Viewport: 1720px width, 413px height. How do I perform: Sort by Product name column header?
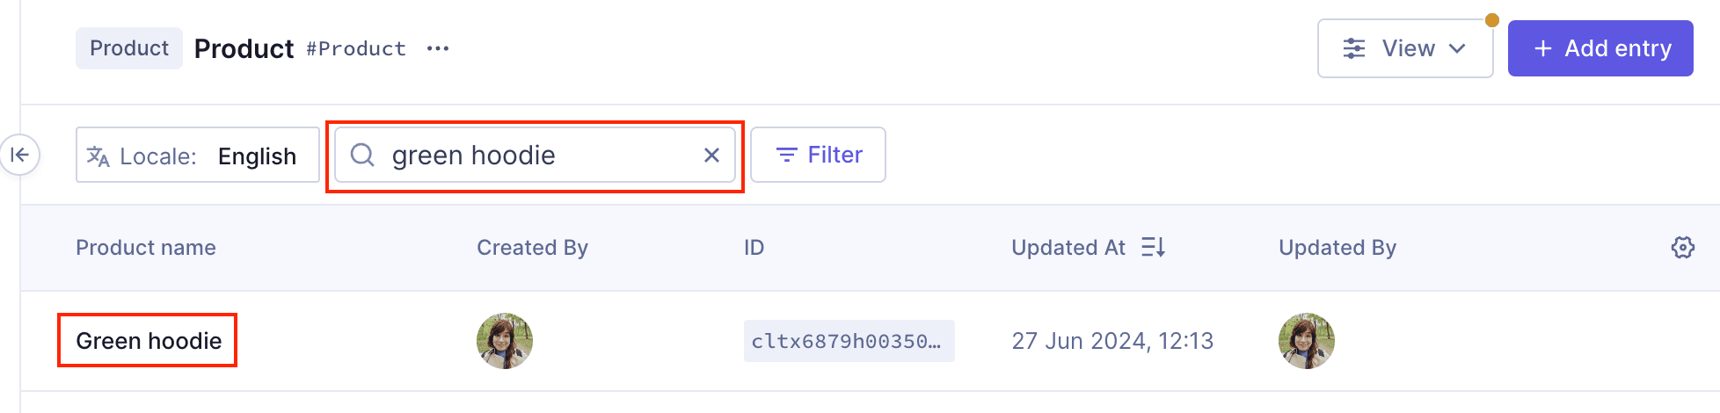pos(146,248)
